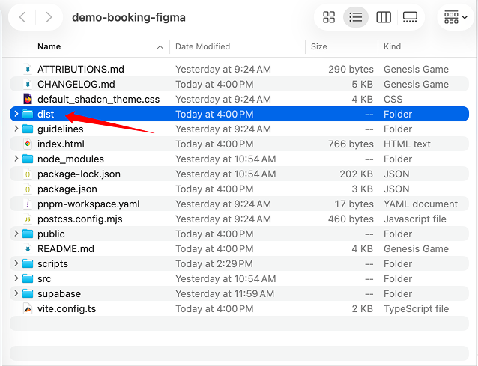Select the src folder name
478x366 pixels.
[x=44, y=278]
